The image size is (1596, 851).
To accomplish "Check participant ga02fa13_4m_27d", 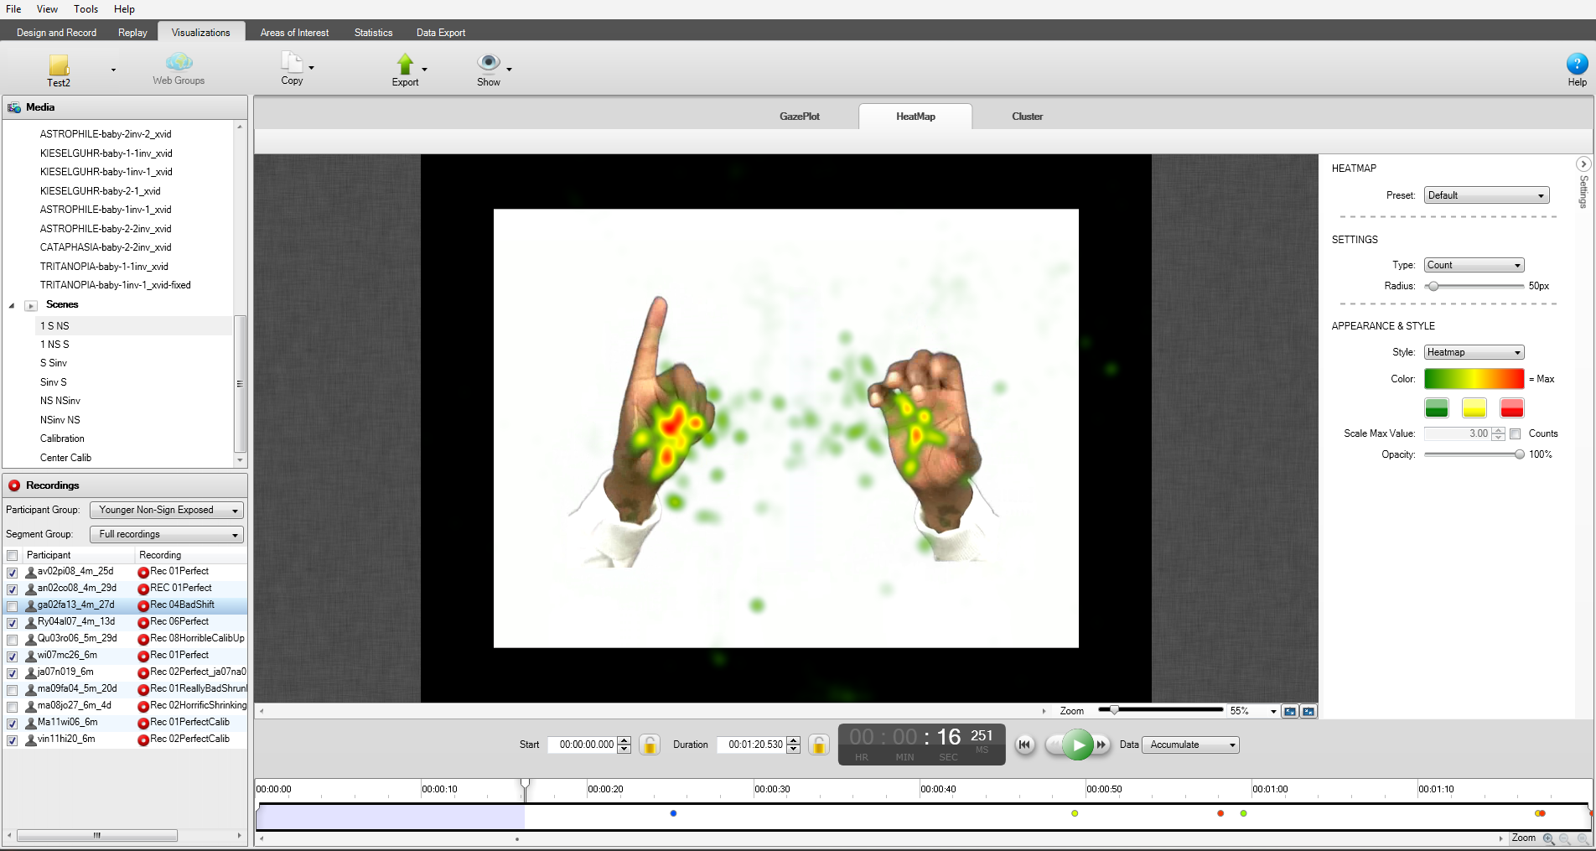I will 13,606.
